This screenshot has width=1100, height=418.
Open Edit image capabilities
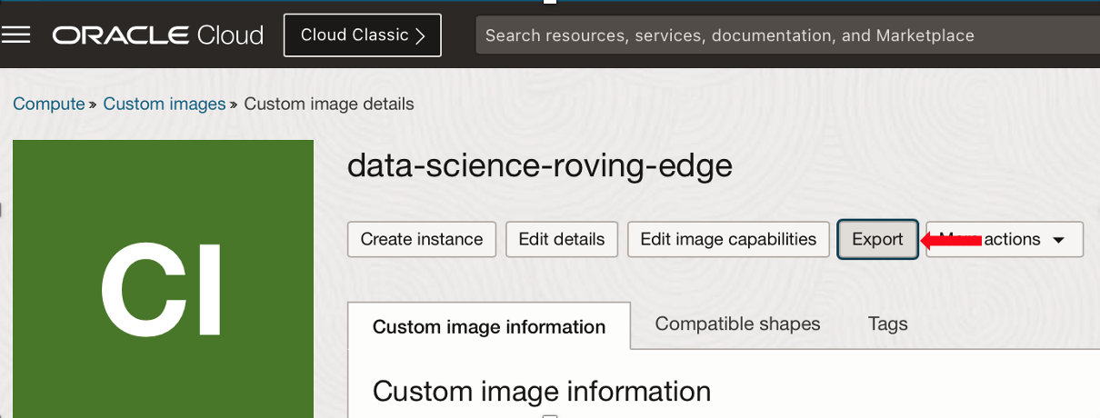pyautogui.click(x=728, y=239)
